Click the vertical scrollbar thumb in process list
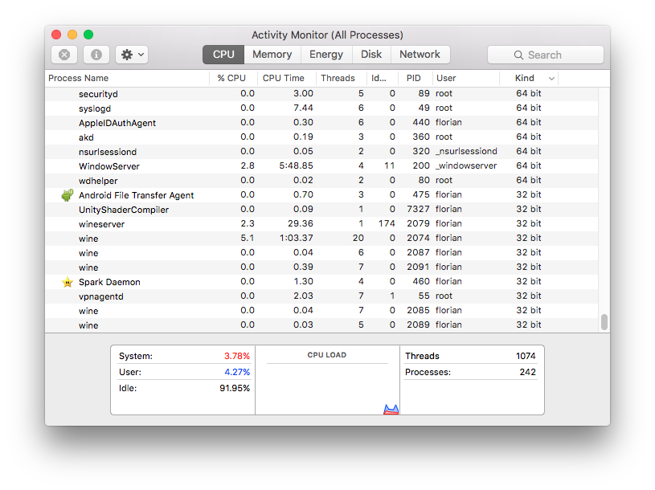The height and width of the screenshot is (490, 655). pos(604,321)
